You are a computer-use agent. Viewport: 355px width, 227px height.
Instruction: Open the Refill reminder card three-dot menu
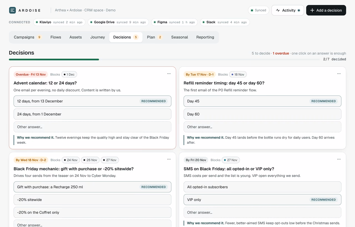[339, 74]
